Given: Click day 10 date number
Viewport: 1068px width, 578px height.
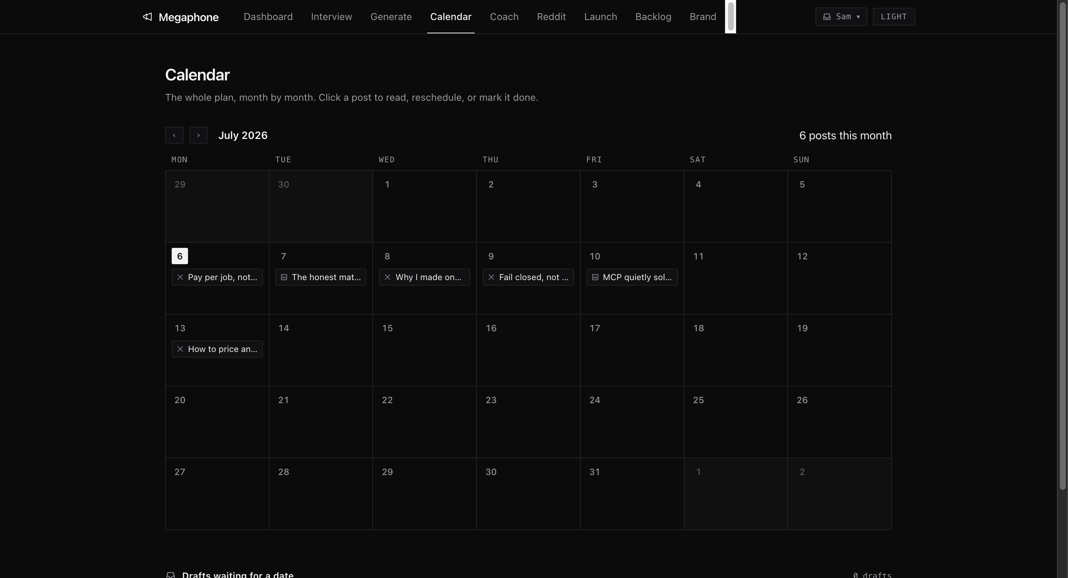Looking at the screenshot, I should [x=595, y=256].
